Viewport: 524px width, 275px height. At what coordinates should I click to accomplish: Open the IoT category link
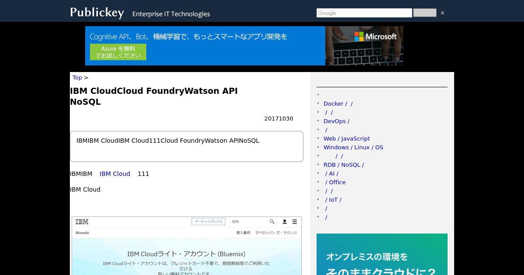(333, 199)
